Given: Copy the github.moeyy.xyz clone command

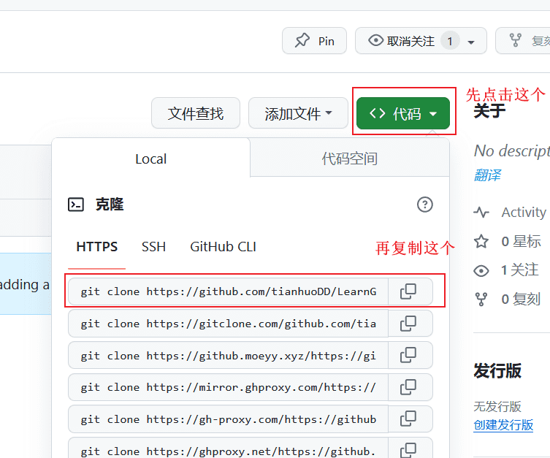Looking at the screenshot, I should tap(408, 355).
